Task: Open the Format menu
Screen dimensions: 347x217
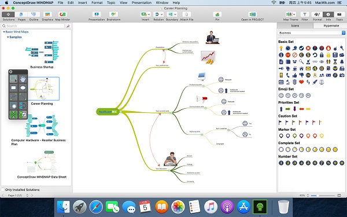Action: [x=97, y=3]
